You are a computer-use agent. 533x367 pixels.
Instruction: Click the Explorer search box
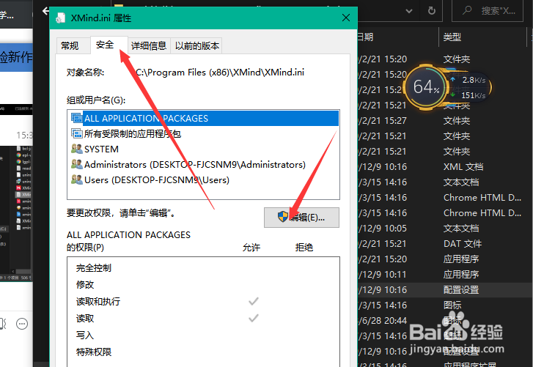(488, 11)
